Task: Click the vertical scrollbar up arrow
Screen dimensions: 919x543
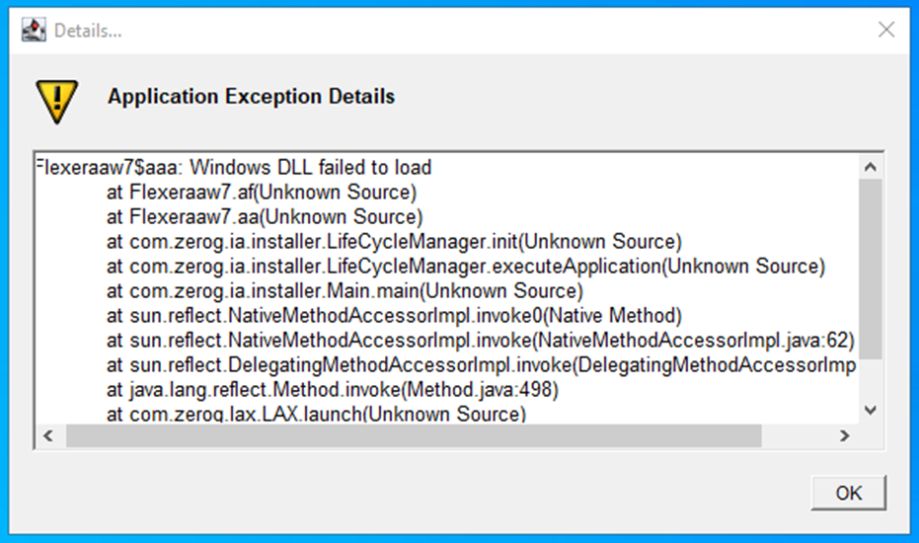Action: 870,167
